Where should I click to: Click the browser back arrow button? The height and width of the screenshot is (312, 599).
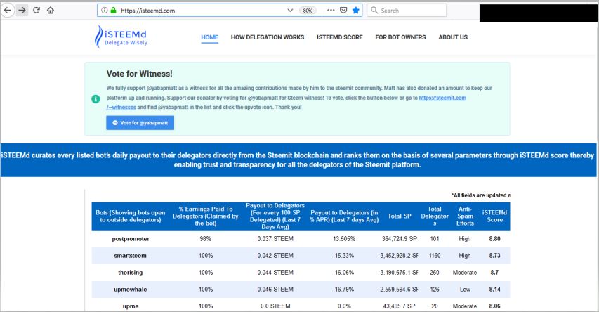pyautogui.click(x=8, y=11)
